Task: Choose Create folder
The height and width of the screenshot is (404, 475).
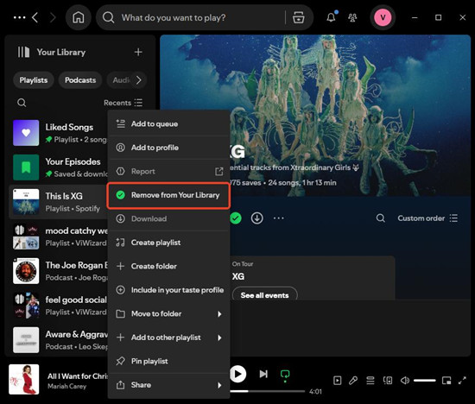Action: pos(168,266)
